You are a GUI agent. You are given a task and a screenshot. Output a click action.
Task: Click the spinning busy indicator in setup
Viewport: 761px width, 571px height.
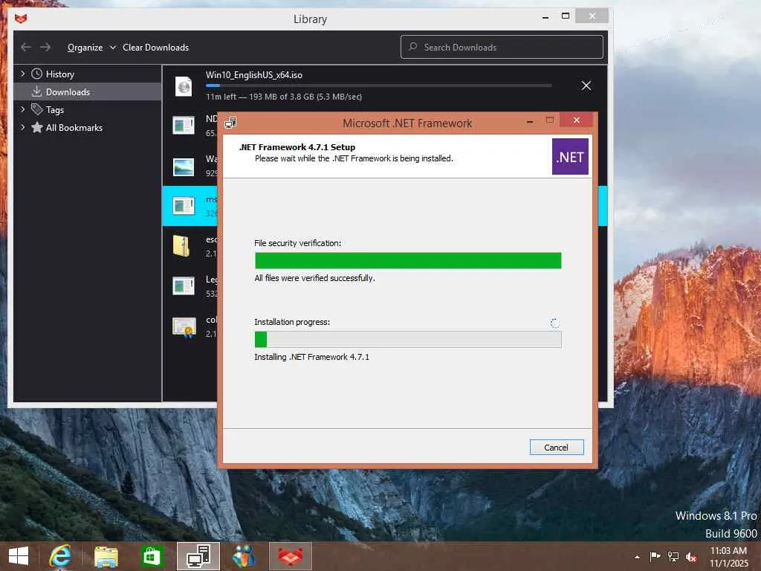[554, 323]
